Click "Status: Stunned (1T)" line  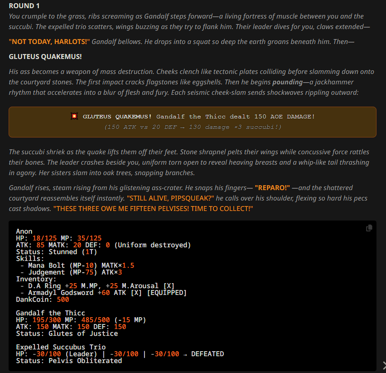[57, 252]
